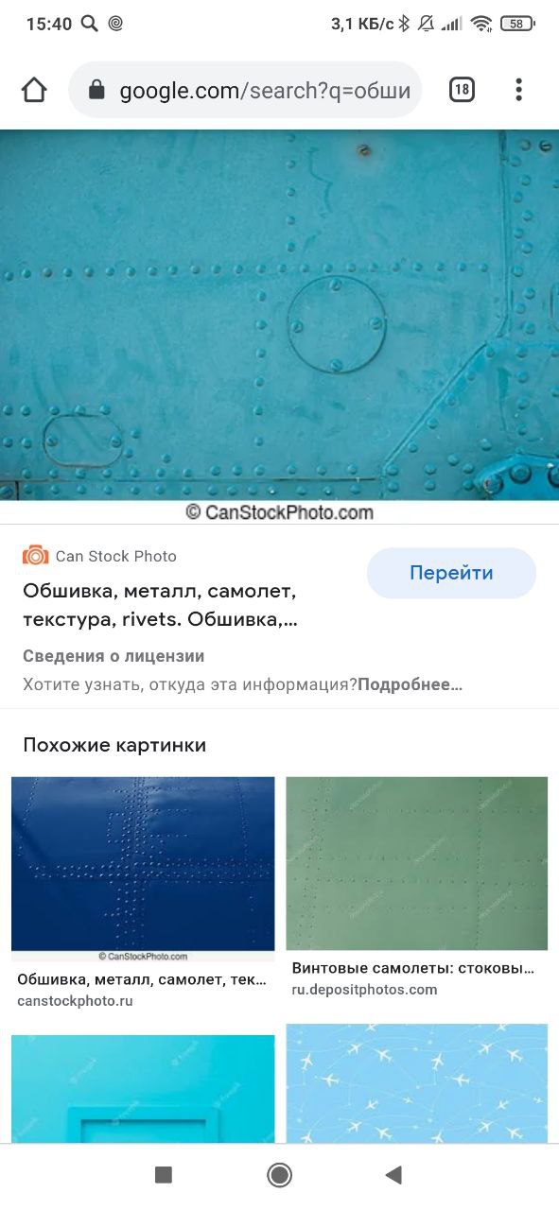
Task: Click the google.com address bar
Action: pos(245,90)
